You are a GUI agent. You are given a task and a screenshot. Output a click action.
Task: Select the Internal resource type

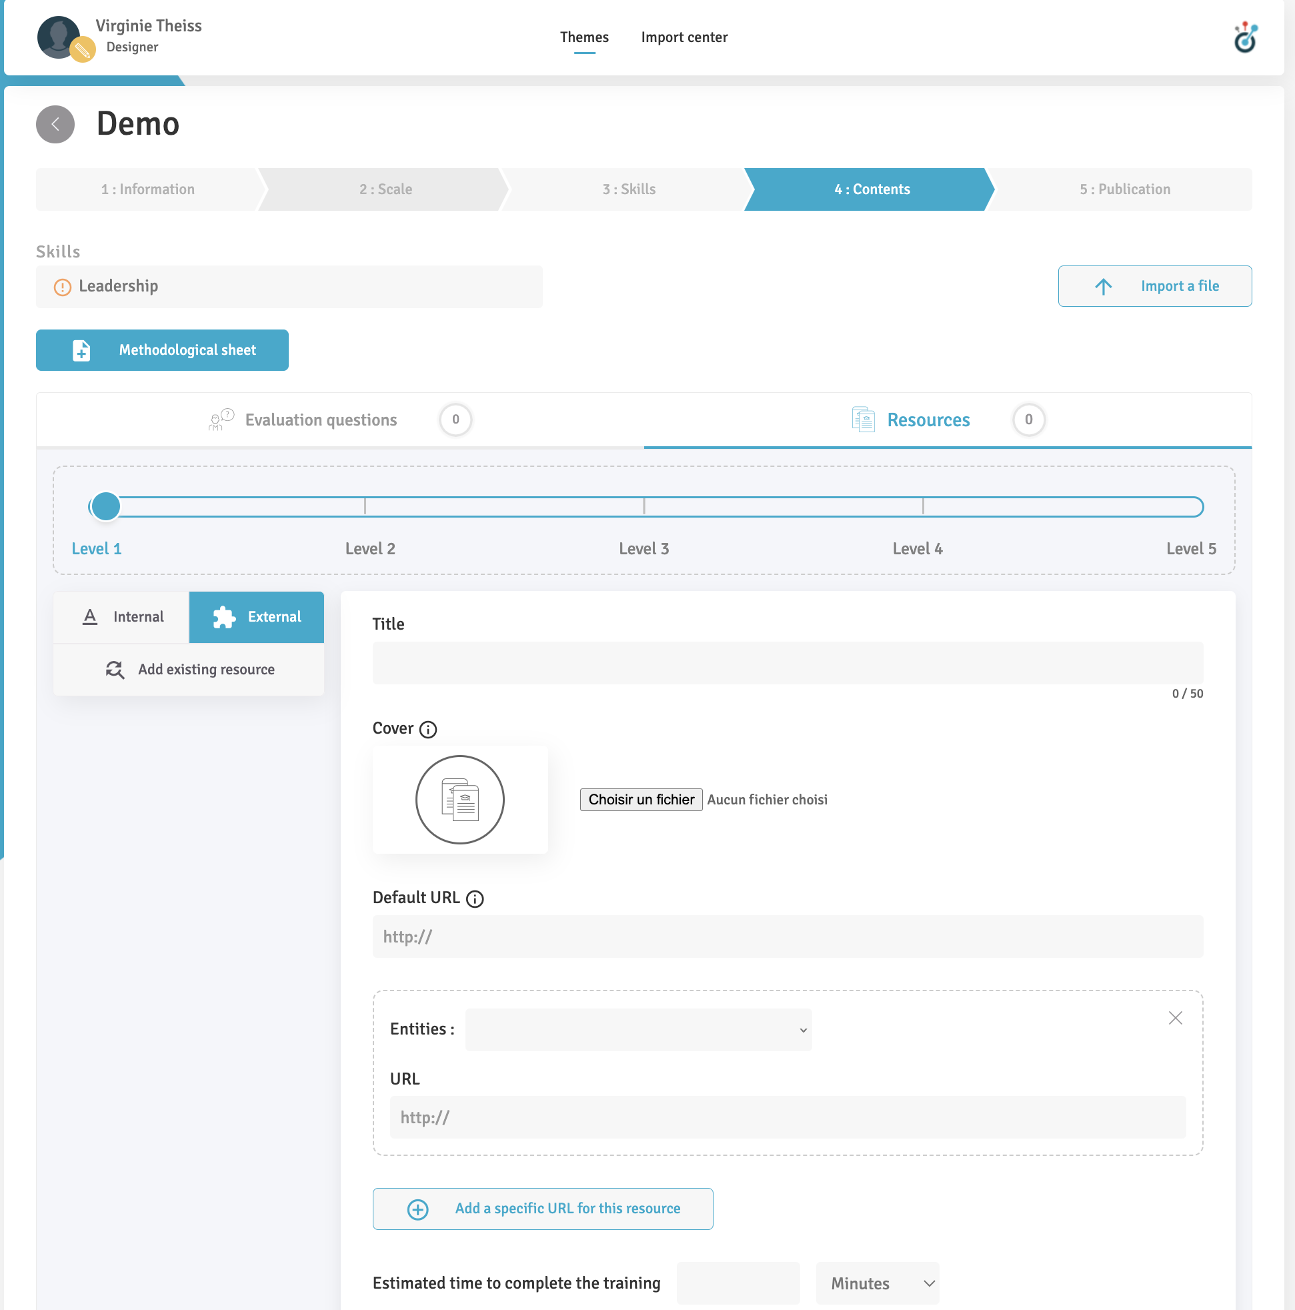point(122,616)
